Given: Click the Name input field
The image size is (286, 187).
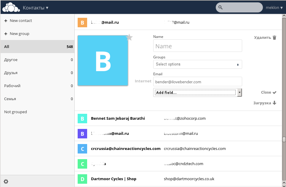Looking at the screenshot, I should (197, 45).
